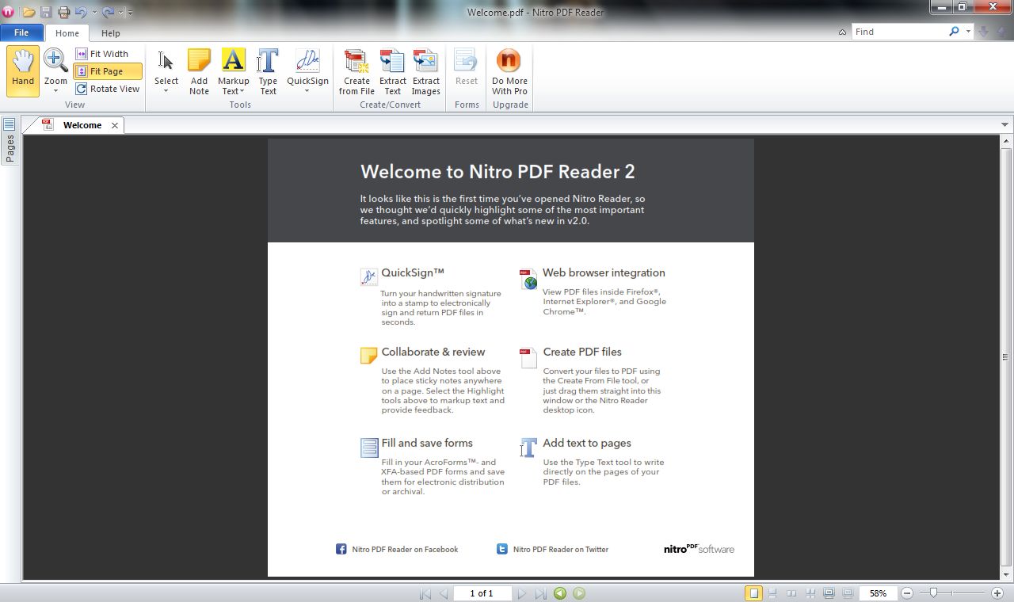The width and height of the screenshot is (1014, 602).
Task: Click the save floppy disk icon
Action: (46, 12)
